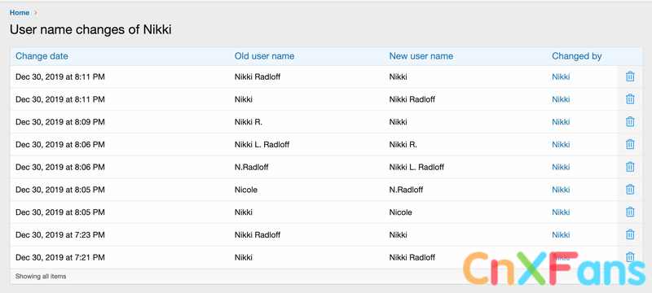Delete the 8:09 PM name change entry
The width and height of the screenshot is (652, 293).
(630, 121)
